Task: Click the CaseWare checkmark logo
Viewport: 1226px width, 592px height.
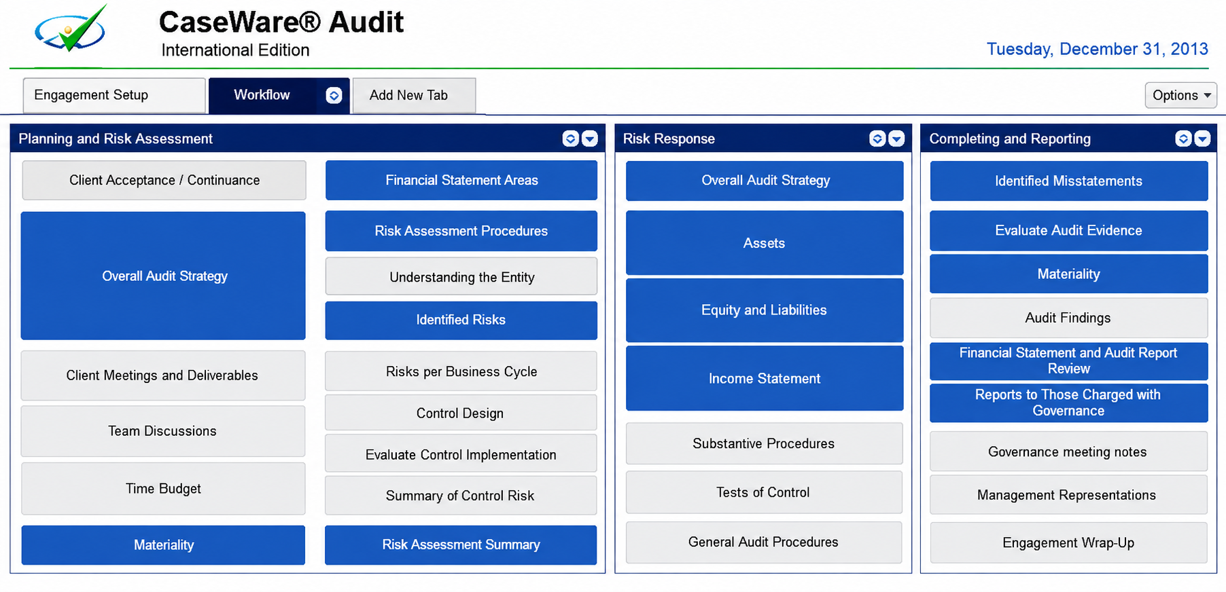Action: click(71, 29)
